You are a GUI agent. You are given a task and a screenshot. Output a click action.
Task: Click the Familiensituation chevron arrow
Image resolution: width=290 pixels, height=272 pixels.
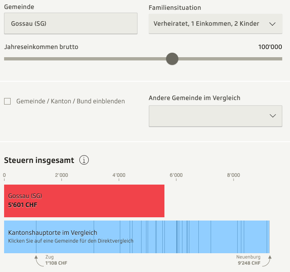[x=273, y=24]
